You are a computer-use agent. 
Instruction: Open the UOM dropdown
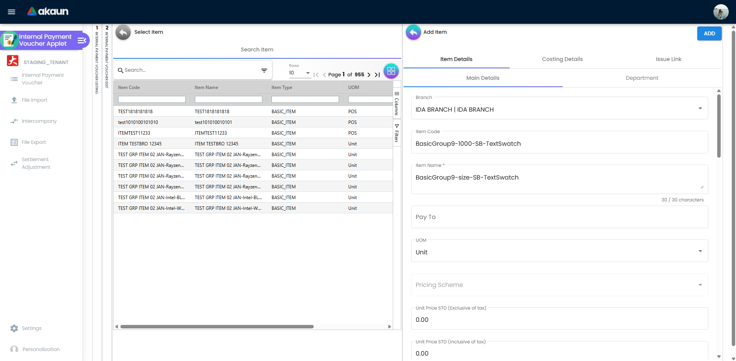700,251
